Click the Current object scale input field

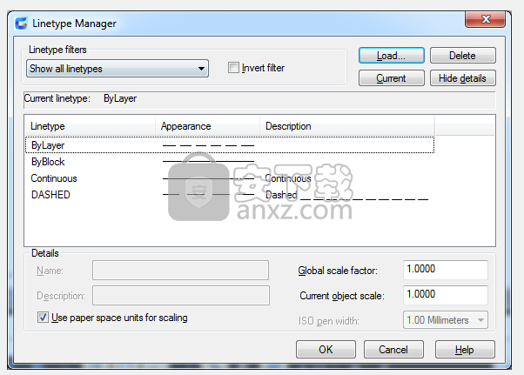446,295
